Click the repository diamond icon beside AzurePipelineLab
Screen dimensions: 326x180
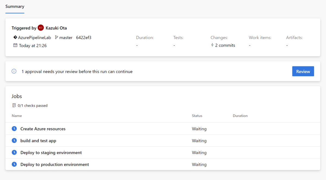pyautogui.click(x=15, y=37)
